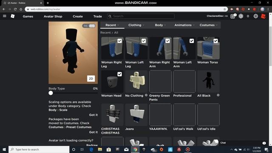Bookmark this page with star icon
272x153 pixels.
tap(225, 9)
